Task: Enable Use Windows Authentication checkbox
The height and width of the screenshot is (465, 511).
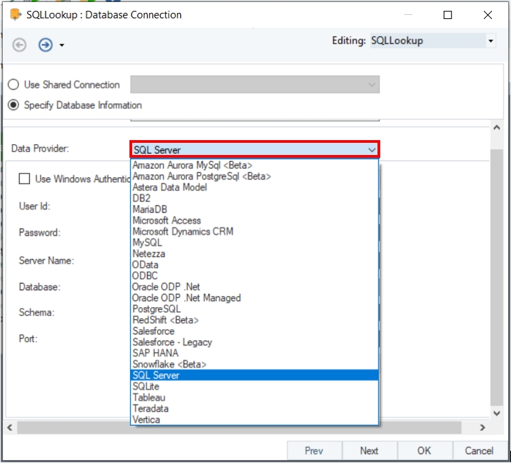Action: 24,179
